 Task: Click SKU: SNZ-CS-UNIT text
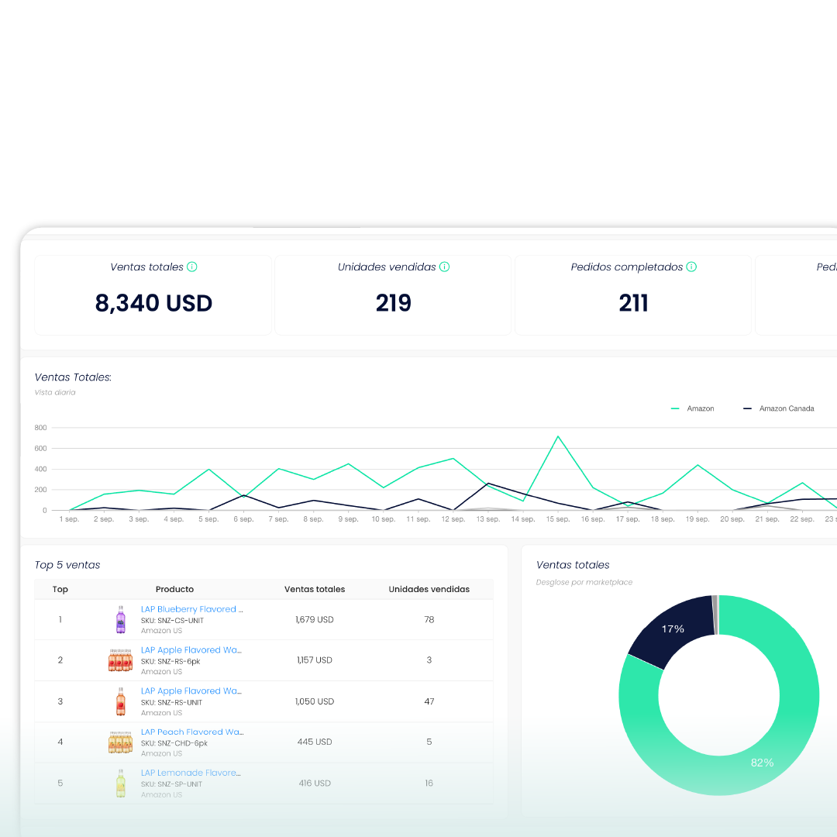172,620
